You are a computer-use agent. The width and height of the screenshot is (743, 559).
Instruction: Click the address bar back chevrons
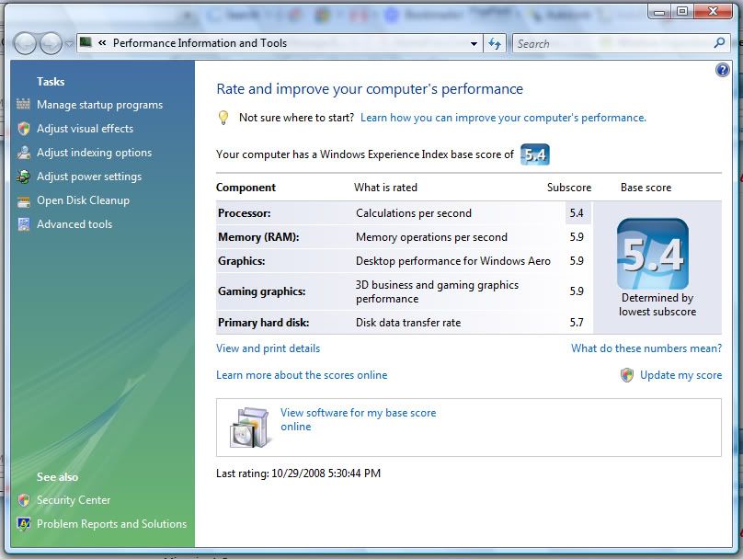[x=102, y=43]
